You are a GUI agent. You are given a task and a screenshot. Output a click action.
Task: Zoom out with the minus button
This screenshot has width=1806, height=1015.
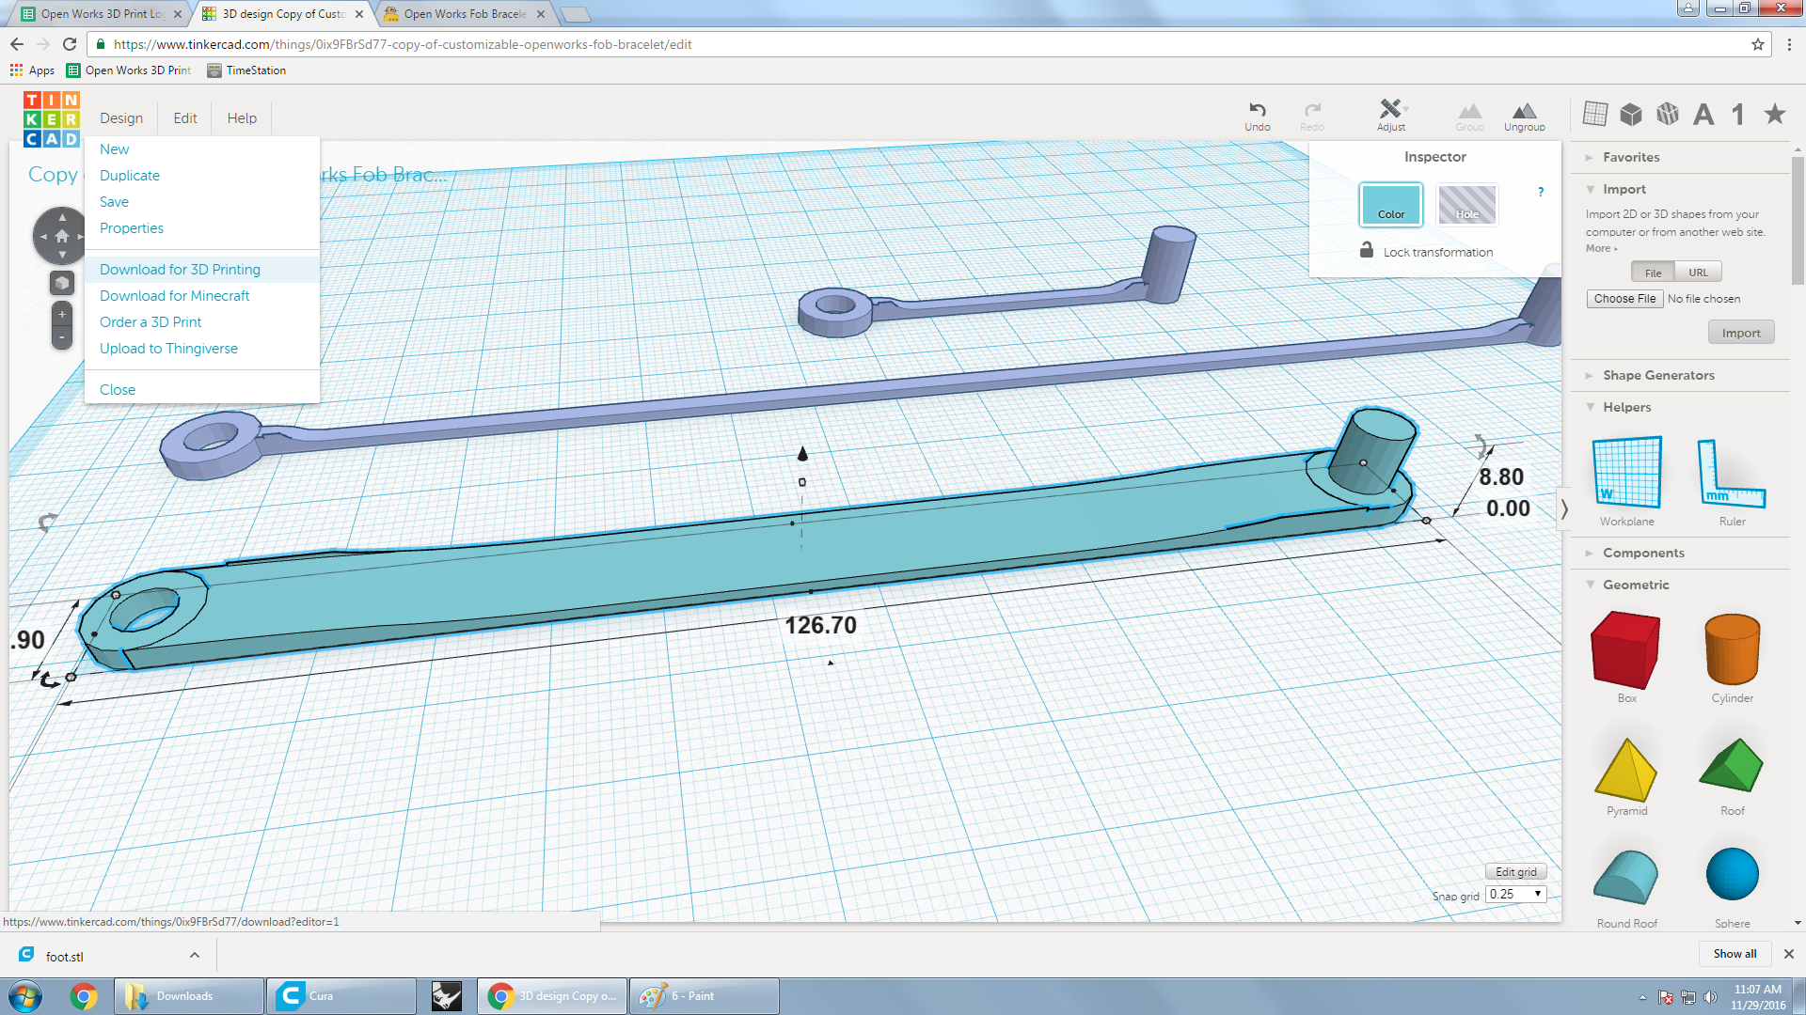(x=62, y=336)
